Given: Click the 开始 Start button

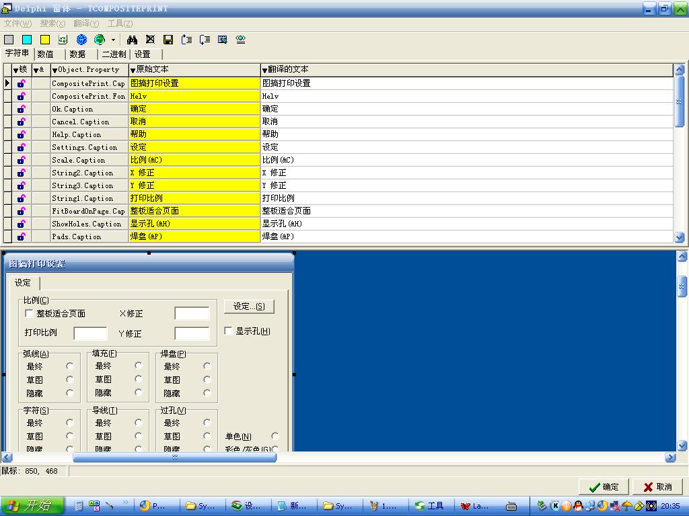Looking at the screenshot, I should point(32,506).
